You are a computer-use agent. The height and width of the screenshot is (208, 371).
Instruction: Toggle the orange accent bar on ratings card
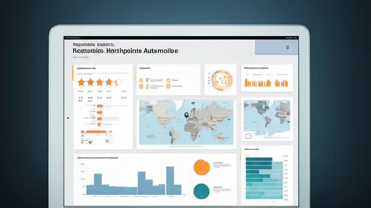pyautogui.click(x=73, y=73)
